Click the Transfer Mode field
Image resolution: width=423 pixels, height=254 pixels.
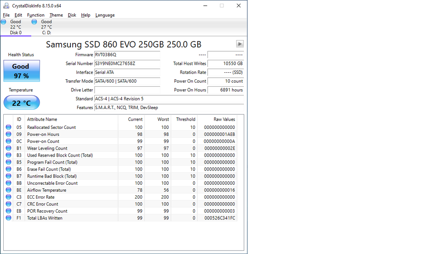(127, 81)
